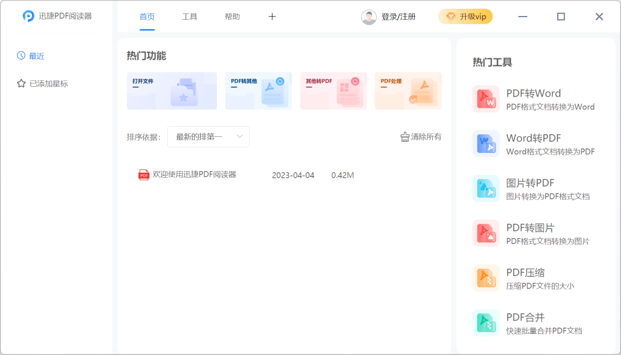Open the 帮助 tab
Viewport: 621px width, 355px height.
pos(232,17)
